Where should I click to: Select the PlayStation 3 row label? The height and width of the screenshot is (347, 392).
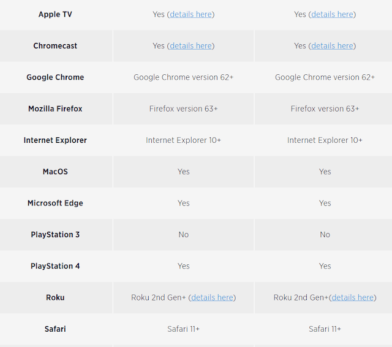click(55, 234)
